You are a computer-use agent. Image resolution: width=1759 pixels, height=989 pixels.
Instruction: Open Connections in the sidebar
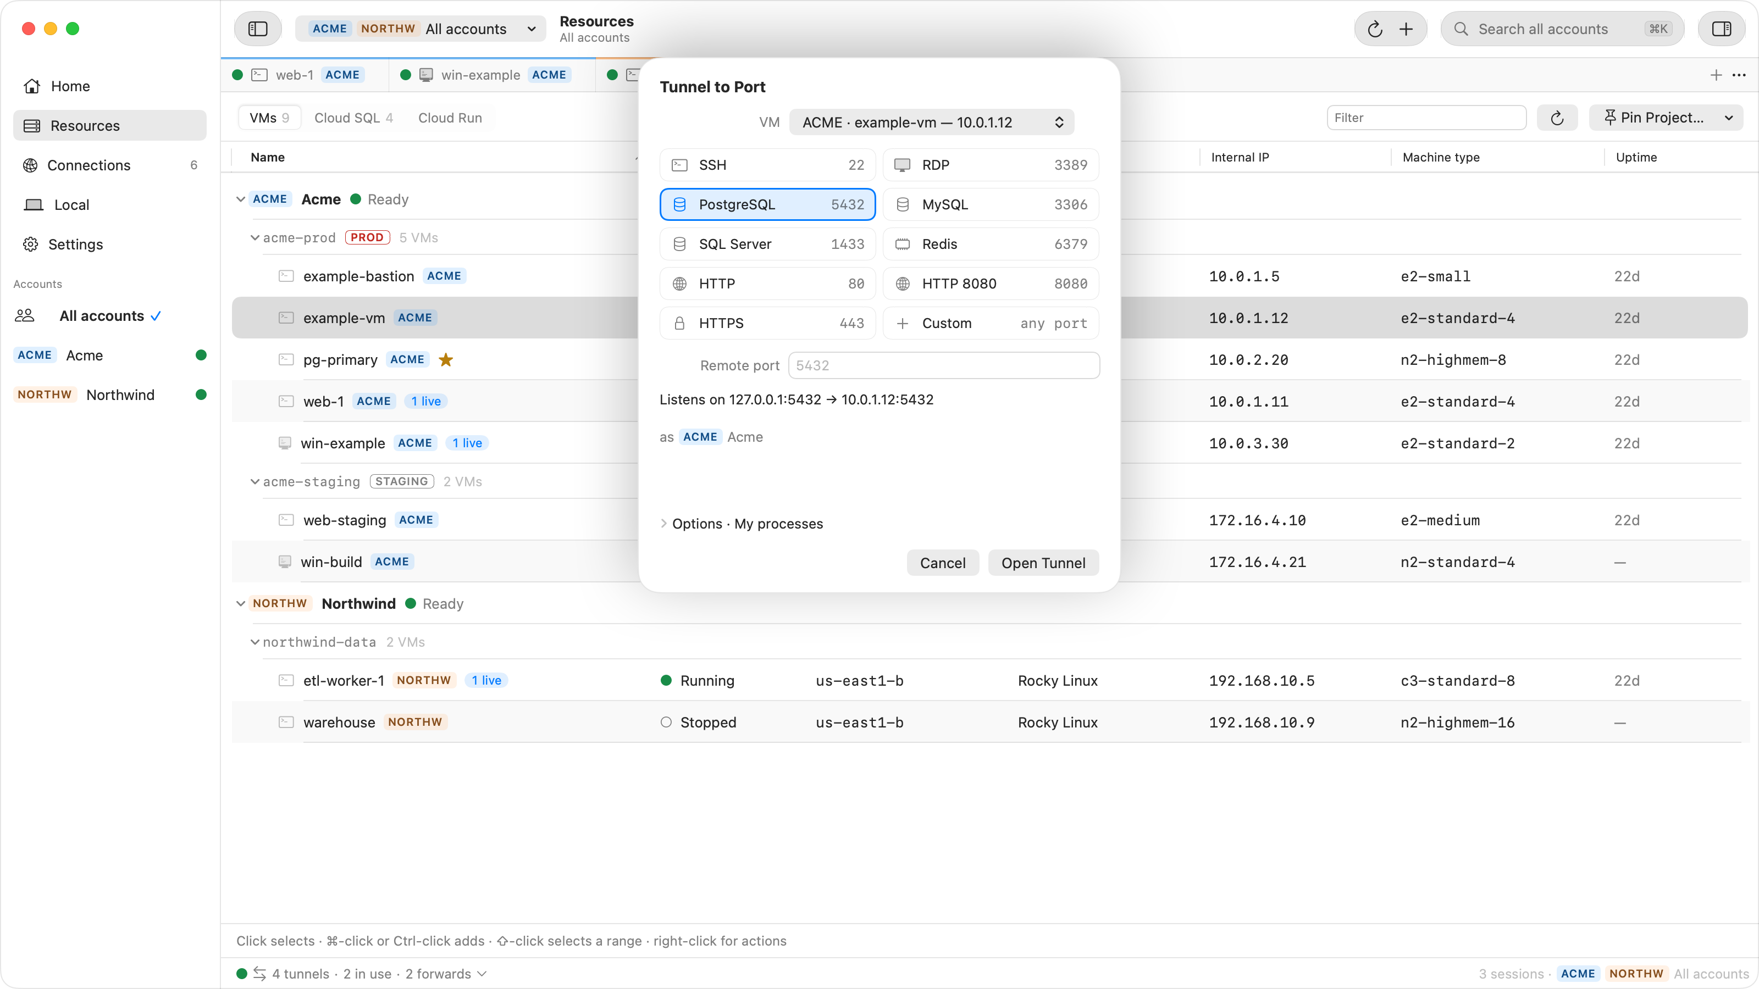[x=110, y=165]
